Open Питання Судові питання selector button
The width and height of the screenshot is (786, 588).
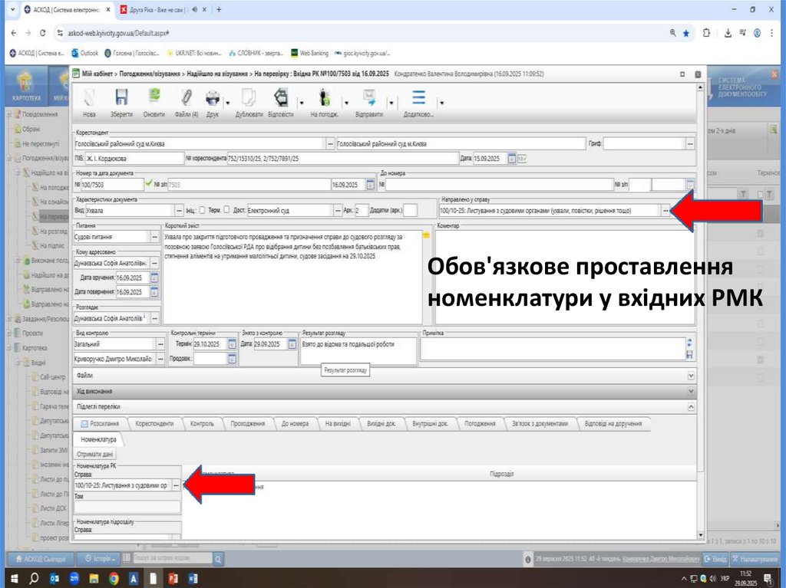pyautogui.click(x=155, y=237)
